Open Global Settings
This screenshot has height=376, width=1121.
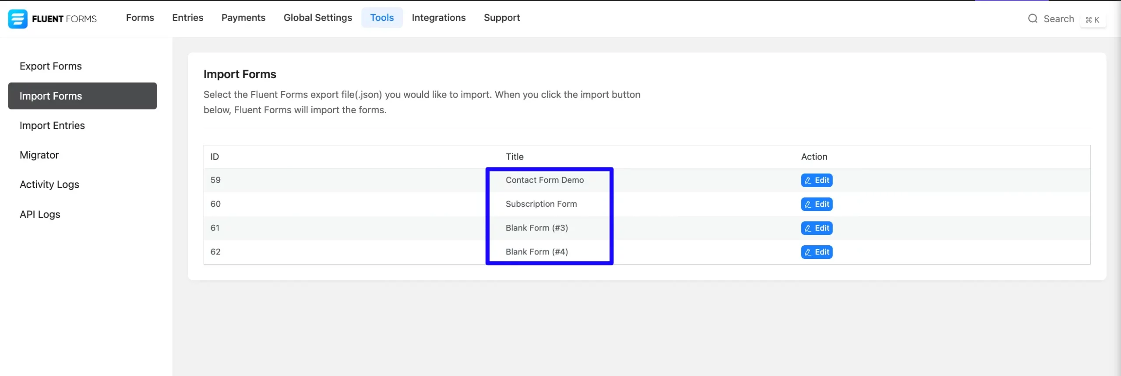[x=317, y=17]
